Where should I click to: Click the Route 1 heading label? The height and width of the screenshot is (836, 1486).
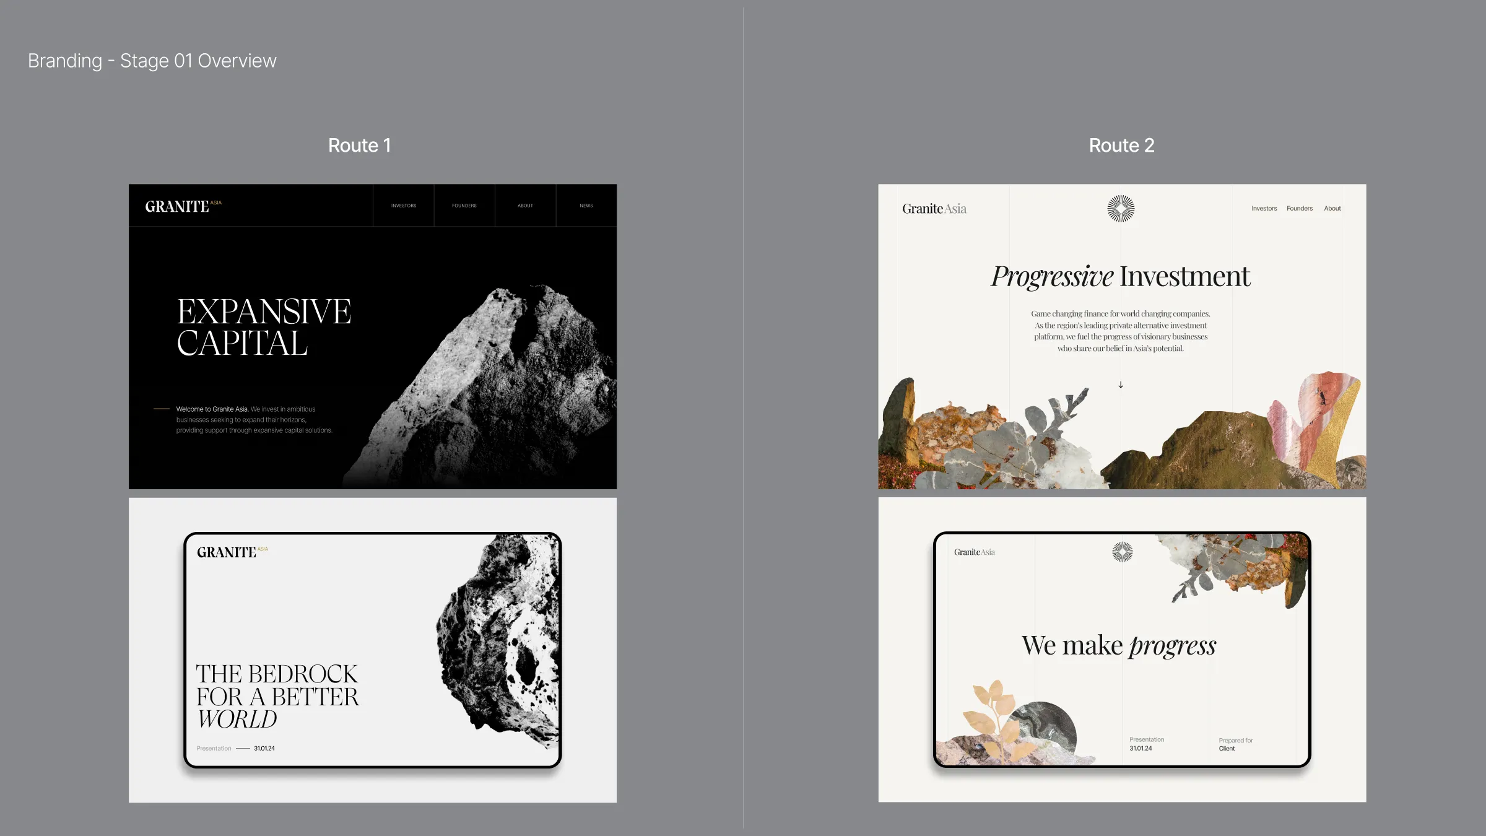click(359, 146)
